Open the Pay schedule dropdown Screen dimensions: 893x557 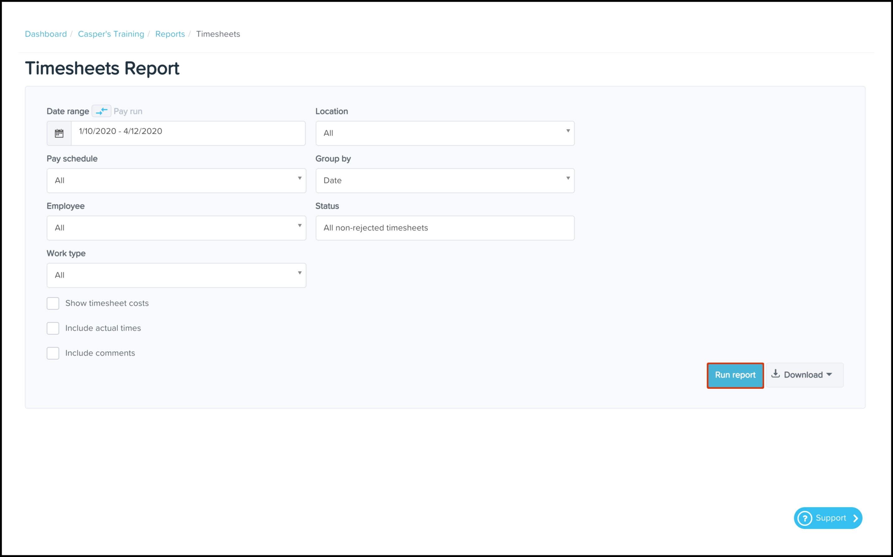(x=176, y=180)
